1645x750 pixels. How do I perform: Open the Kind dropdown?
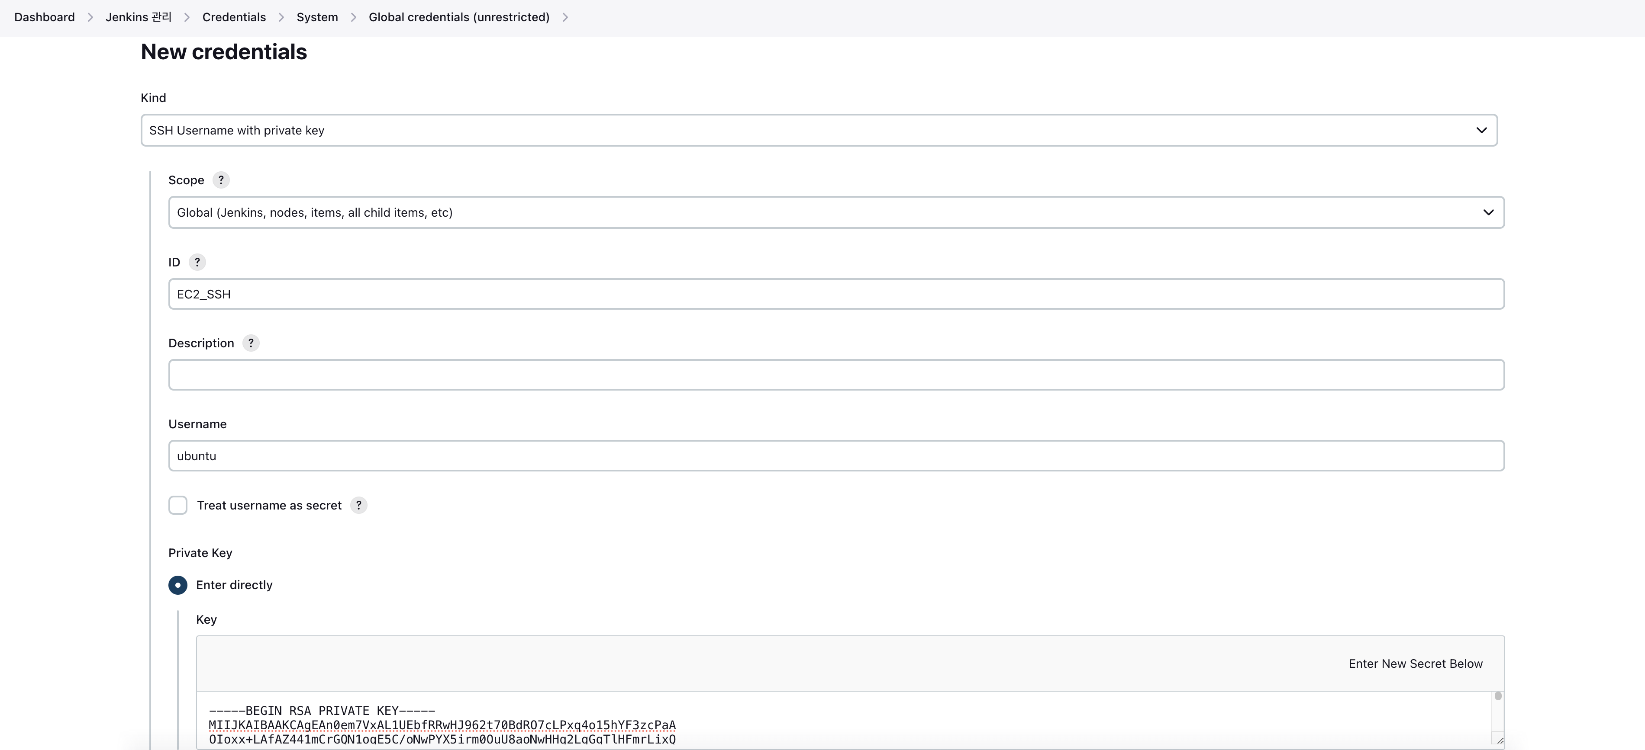pyautogui.click(x=819, y=130)
